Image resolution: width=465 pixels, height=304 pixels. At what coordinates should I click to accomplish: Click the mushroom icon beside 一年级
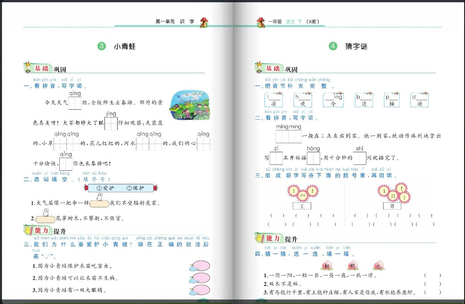261,22
